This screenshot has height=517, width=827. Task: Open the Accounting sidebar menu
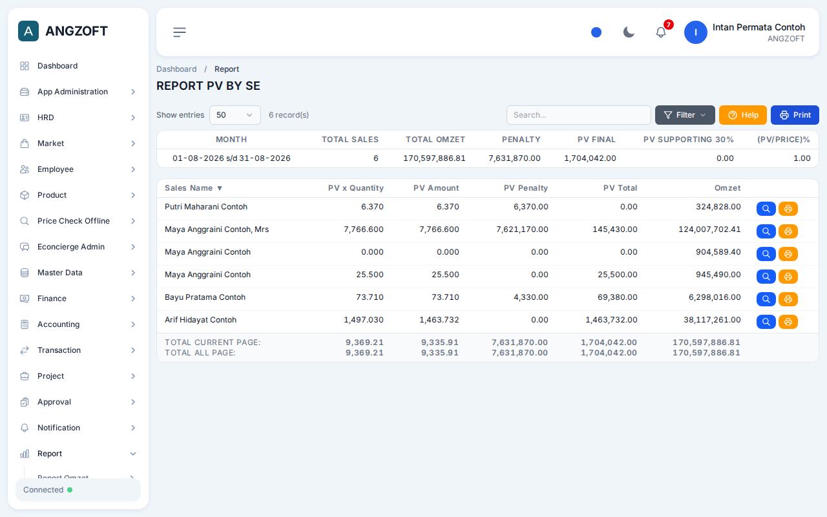pyautogui.click(x=78, y=324)
